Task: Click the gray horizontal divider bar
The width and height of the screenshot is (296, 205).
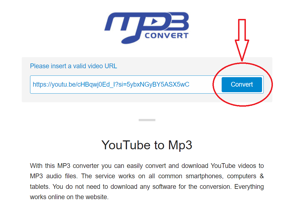Action: 147,120
